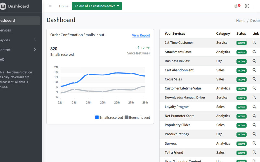Click search icon in Surveys row

click(x=254, y=143)
